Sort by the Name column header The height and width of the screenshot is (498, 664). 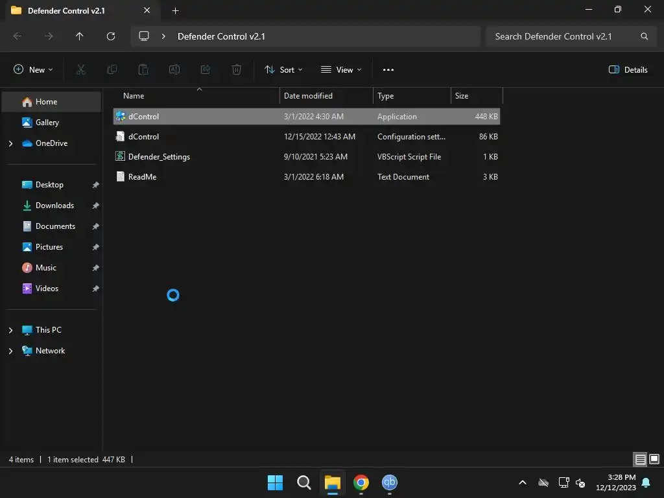196,96
